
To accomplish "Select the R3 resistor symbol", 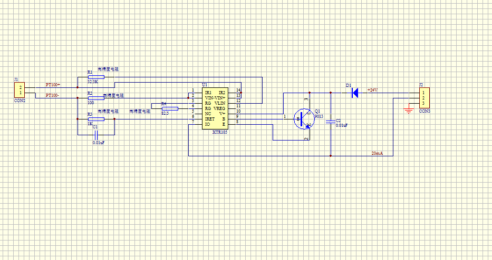I will coord(96,119).
